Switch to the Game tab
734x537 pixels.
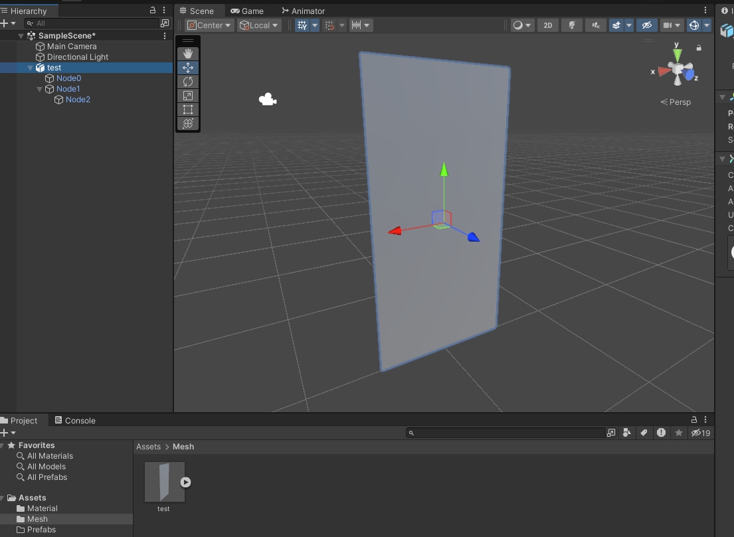click(247, 11)
